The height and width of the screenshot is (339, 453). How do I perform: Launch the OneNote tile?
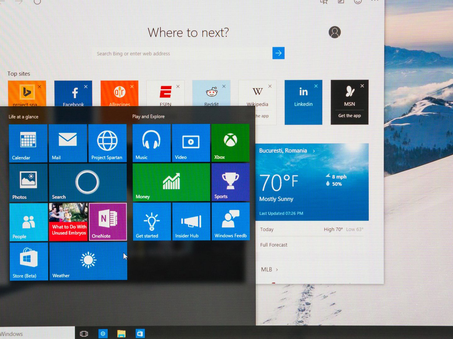[108, 222]
